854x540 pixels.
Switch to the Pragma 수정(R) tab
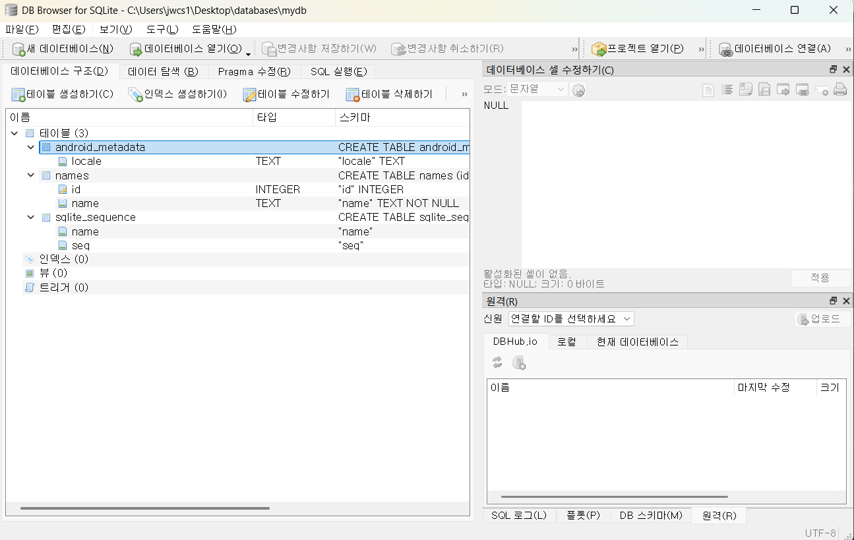(x=254, y=71)
